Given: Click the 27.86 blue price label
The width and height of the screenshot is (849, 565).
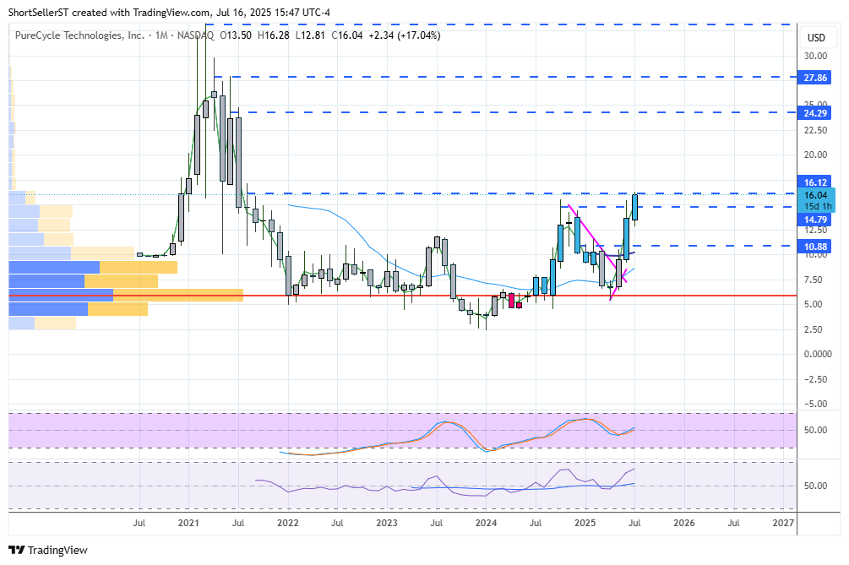Looking at the screenshot, I should pyautogui.click(x=815, y=78).
